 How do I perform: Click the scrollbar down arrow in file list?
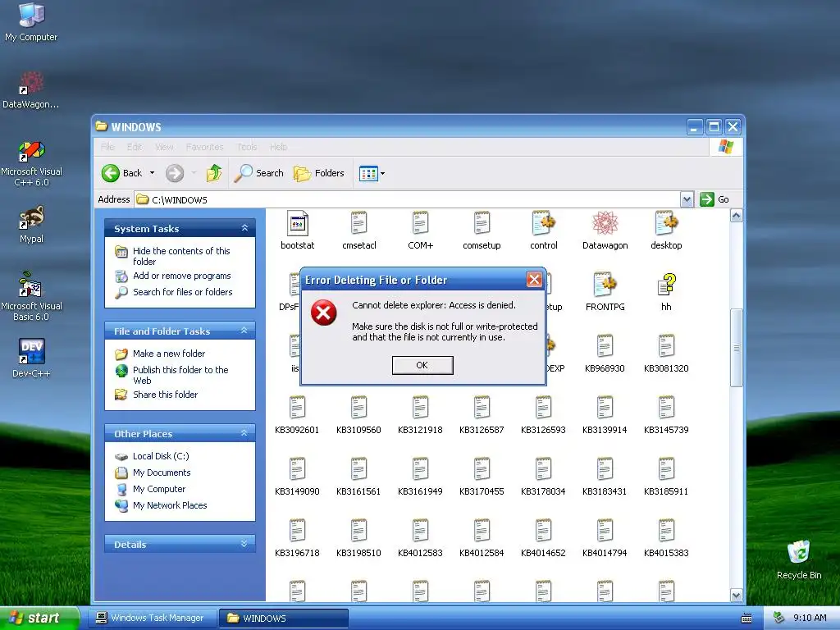click(x=736, y=595)
